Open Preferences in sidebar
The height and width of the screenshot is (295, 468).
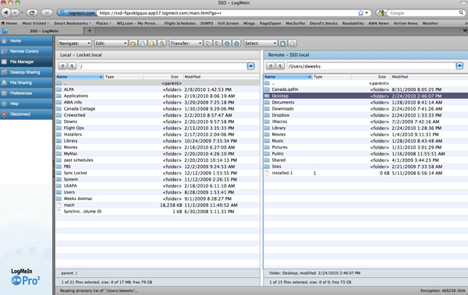(27, 93)
